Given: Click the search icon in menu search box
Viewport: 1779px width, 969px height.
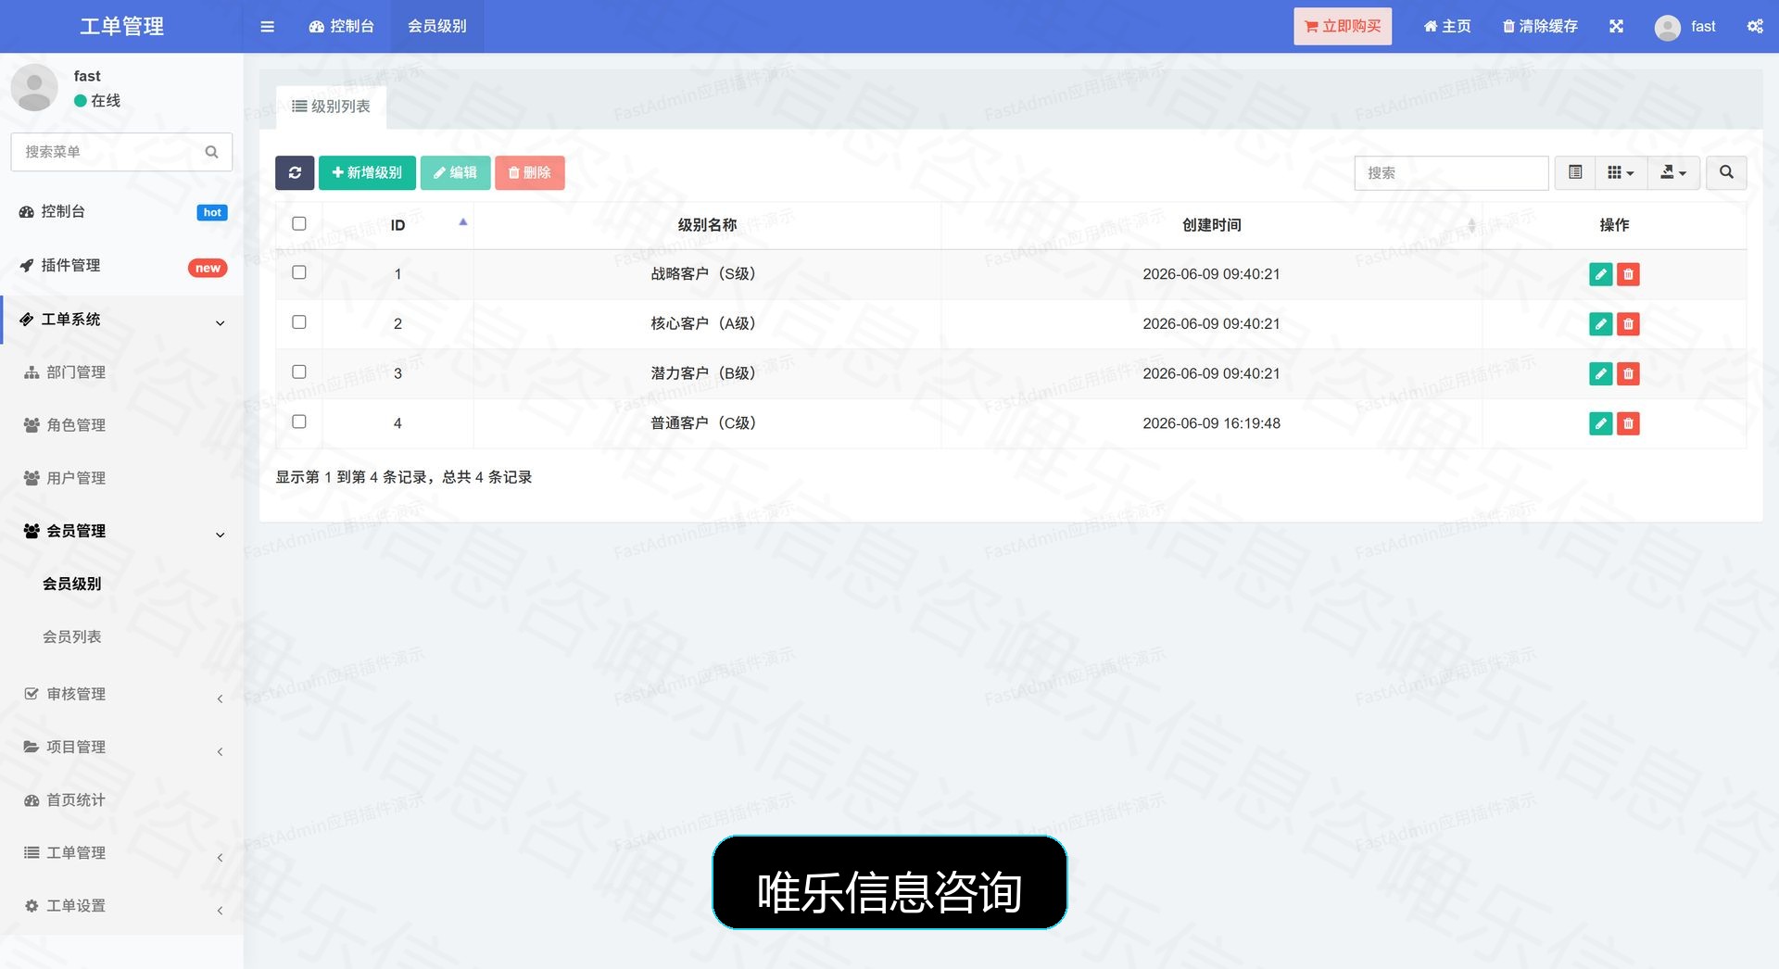Looking at the screenshot, I should [211, 152].
